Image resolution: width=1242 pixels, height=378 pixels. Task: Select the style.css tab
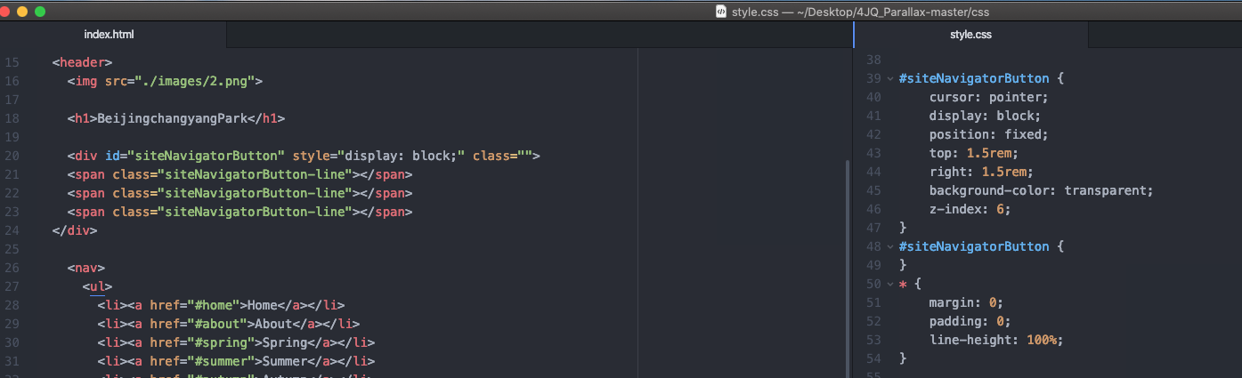(970, 35)
